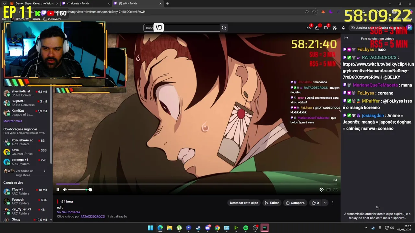Click Destacar este clipe button
This screenshot has width=415, height=233.
[244, 203]
